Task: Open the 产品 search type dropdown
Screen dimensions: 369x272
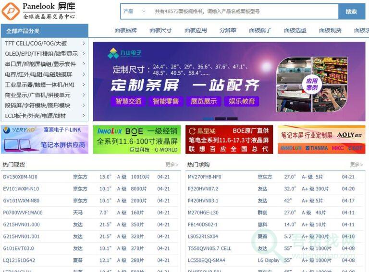Action: pyautogui.click(x=135, y=12)
